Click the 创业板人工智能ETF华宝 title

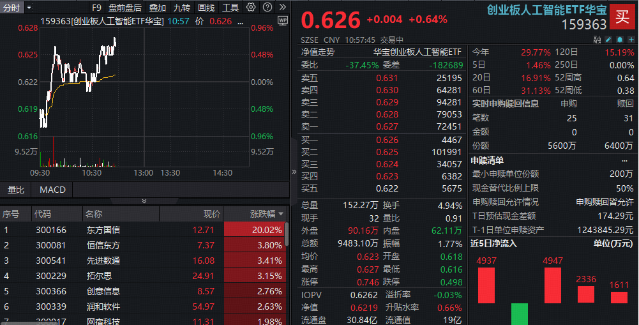(547, 10)
